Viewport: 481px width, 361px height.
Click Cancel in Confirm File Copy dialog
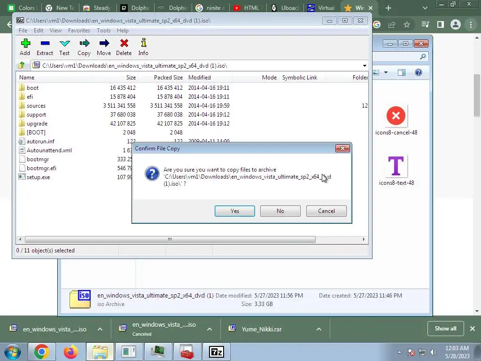pyautogui.click(x=326, y=211)
